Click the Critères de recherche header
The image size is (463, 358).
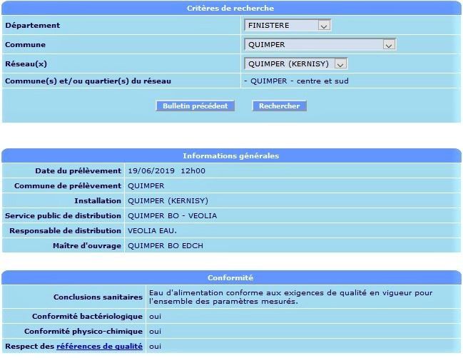click(230, 9)
